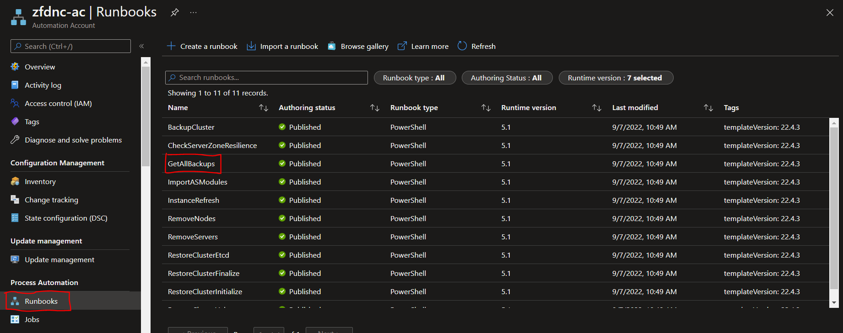
Task: Open the InstanceRefresh runbook
Action: pyautogui.click(x=194, y=200)
